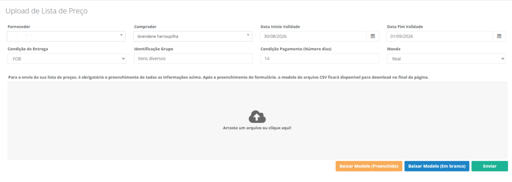Open the Condição de Entrega FOB selector

[66, 59]
